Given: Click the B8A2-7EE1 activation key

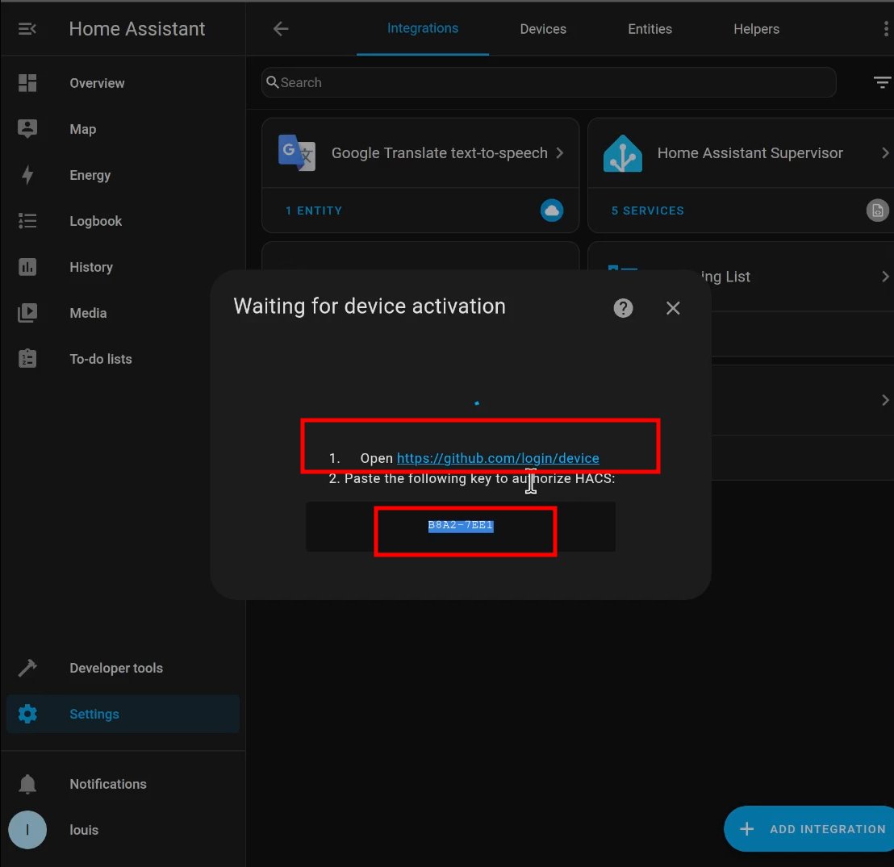Looking at the screenshot, I should click(x=461, y=525).
